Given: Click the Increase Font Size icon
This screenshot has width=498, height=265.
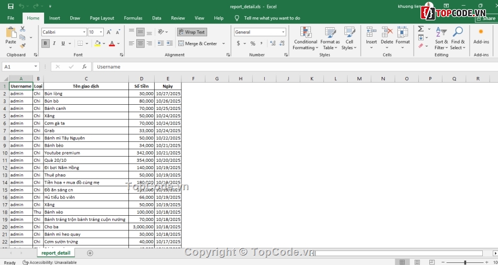Looking at the screenshot, I should coord(109,32).
